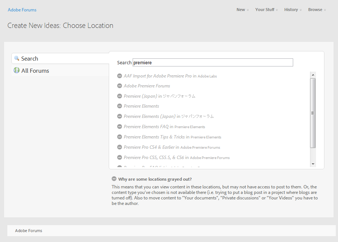The image size is (338, 242).
Task: Click the icon beside 'Why are some locations grayed out?'
Action: (x=114, y=179)
